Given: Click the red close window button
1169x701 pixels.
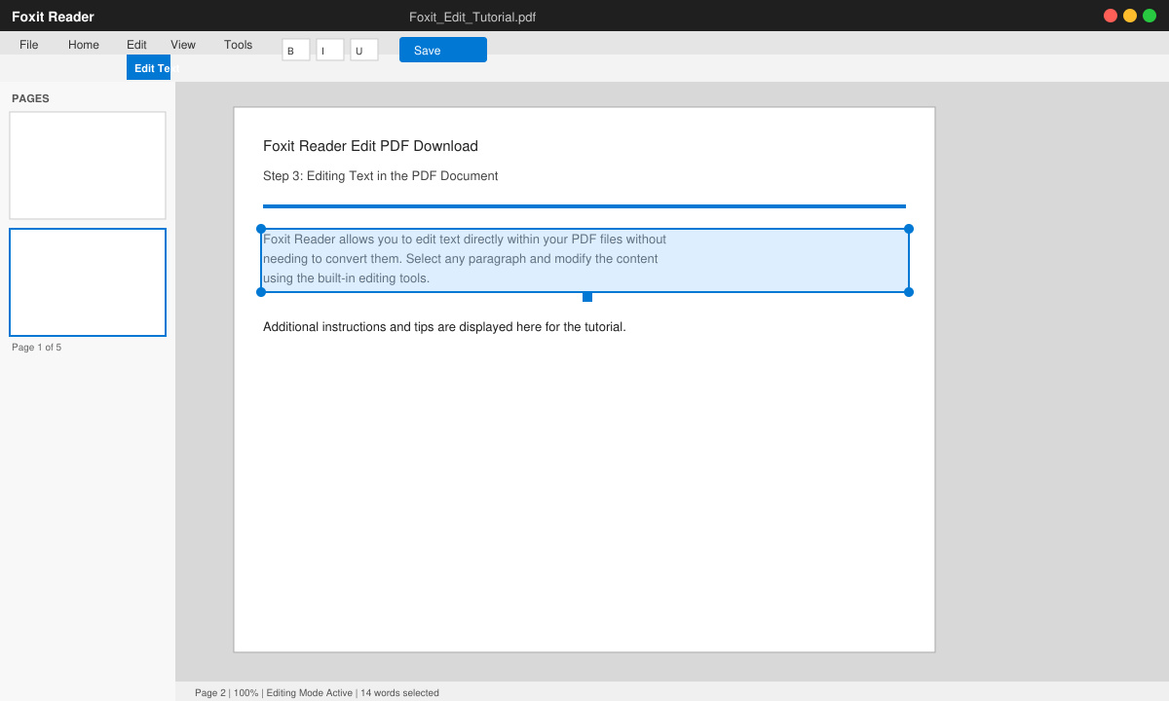Looking at the screenshot, I should click(x=1111, y=16).
